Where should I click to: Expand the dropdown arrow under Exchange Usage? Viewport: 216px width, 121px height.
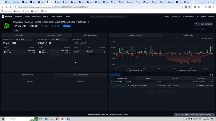[53, 78]
